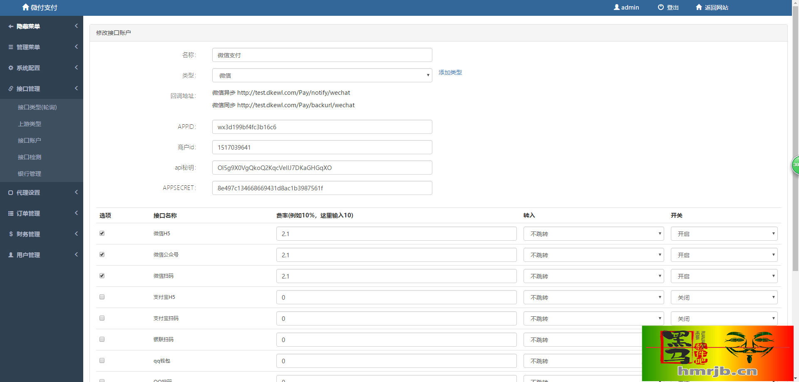Click the admin user icon
This screenshot has width=799, height=382.
617,7
